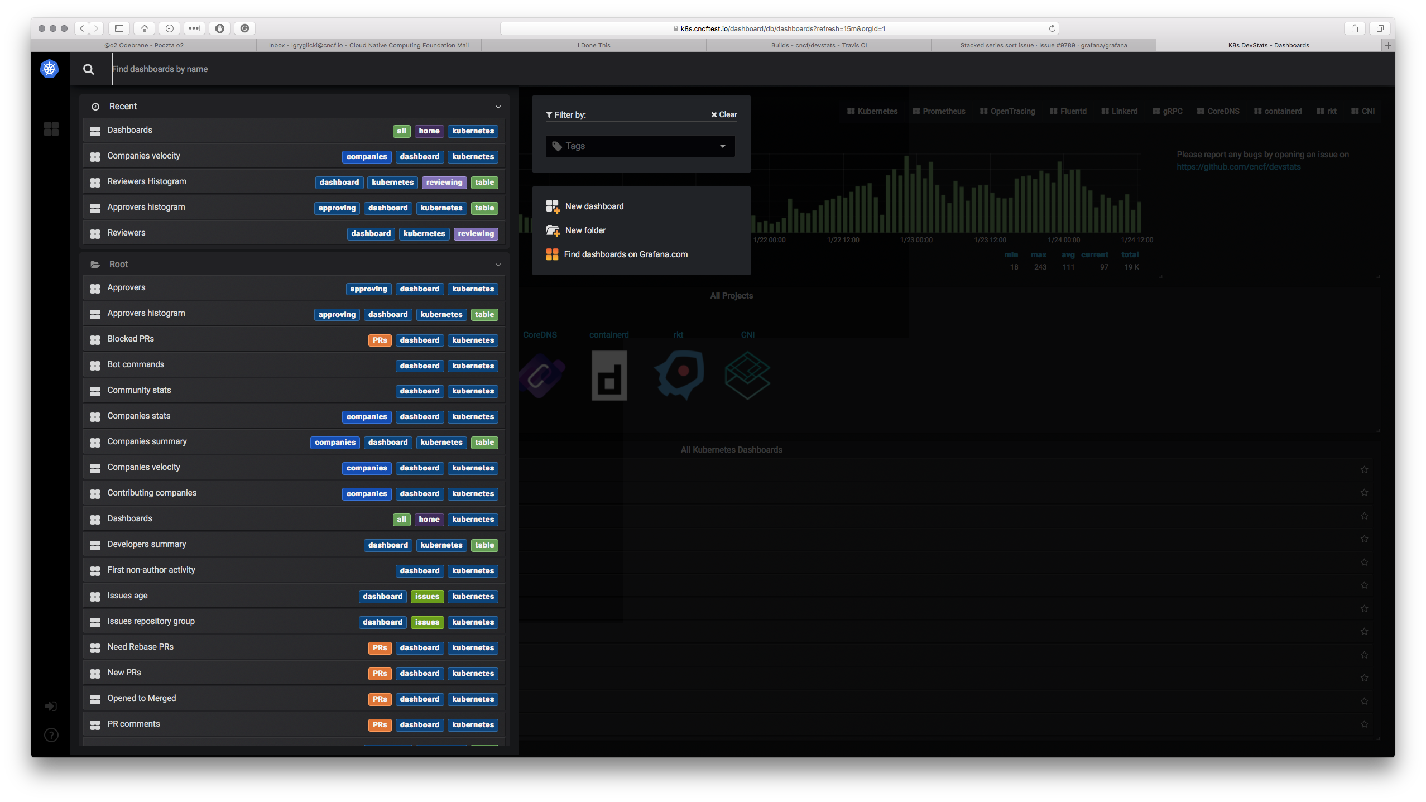
Task: Click the New dashboard icon
Action: 553,206
